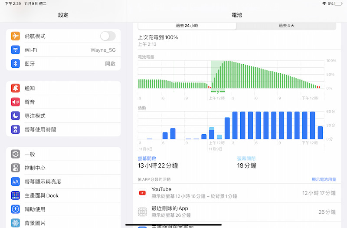347x228 pixels.
Task: Tap the 12 小時 17 分鐘 YouTube duration
Action: click(319, 193)
